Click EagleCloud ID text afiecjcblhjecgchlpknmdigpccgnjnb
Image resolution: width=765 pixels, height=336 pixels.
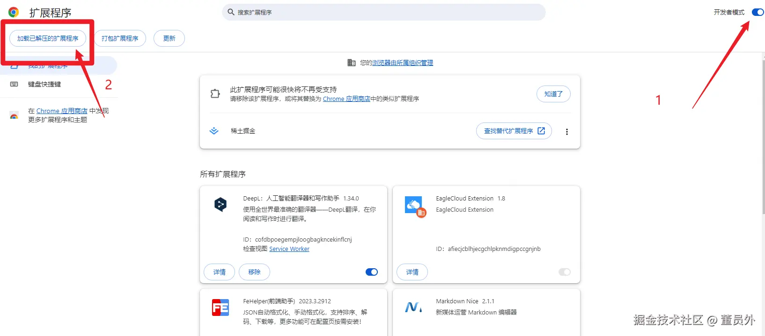[x=494, y=249]
